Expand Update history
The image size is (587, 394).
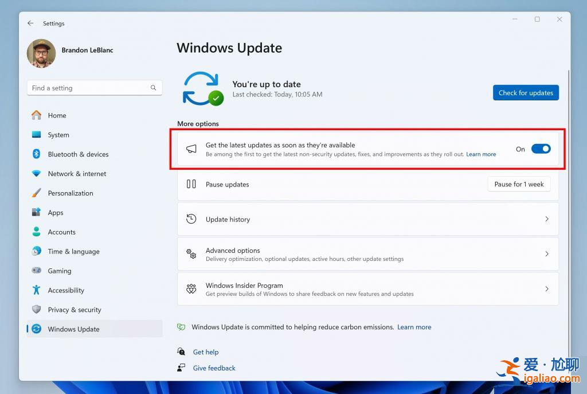point(367,219)
